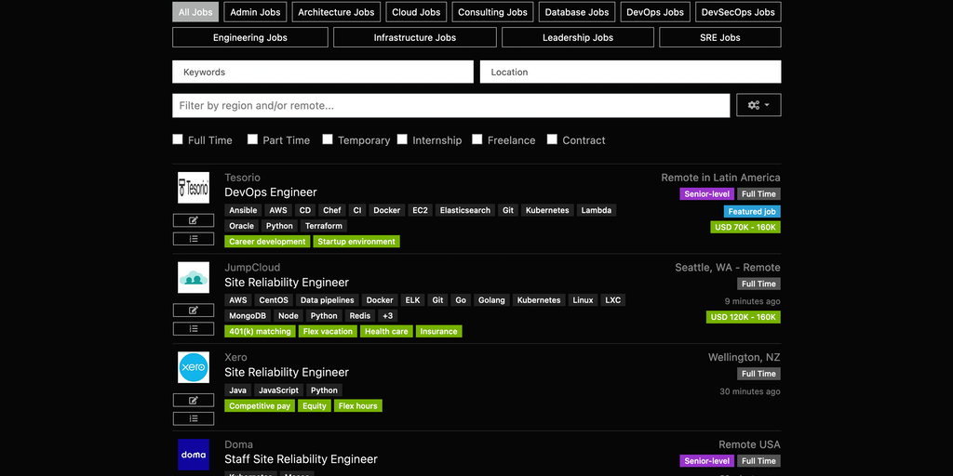Image resolution: width=953 pixels, height=476 pixels.
Task: Open the Doma company logo
Action: click(194, 455)
